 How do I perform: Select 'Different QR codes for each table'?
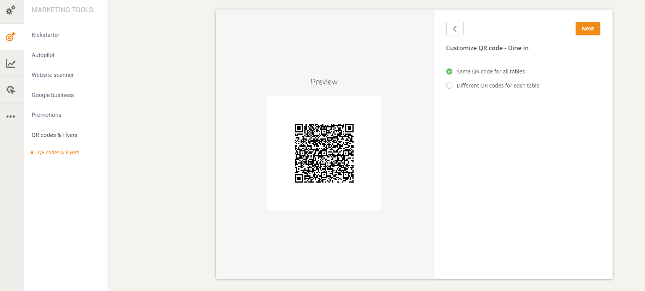point(449,86)
